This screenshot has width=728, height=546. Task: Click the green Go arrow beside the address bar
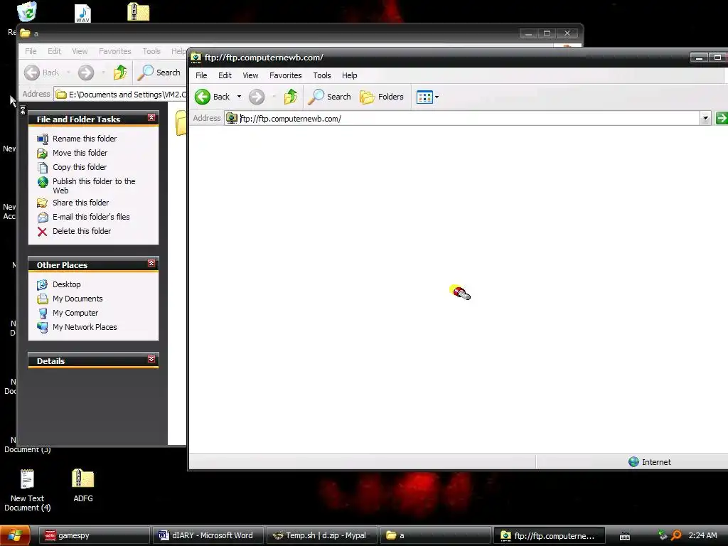click(x=722, y=119)
